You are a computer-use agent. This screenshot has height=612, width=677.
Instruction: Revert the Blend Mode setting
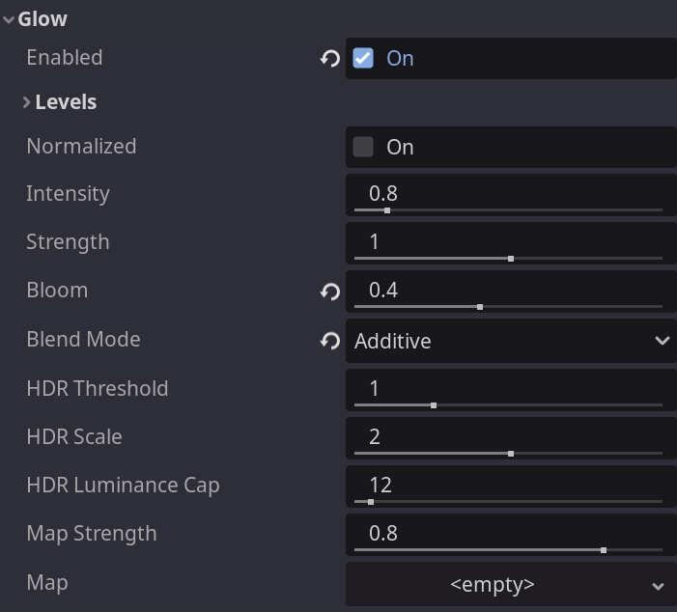[330, 341]
